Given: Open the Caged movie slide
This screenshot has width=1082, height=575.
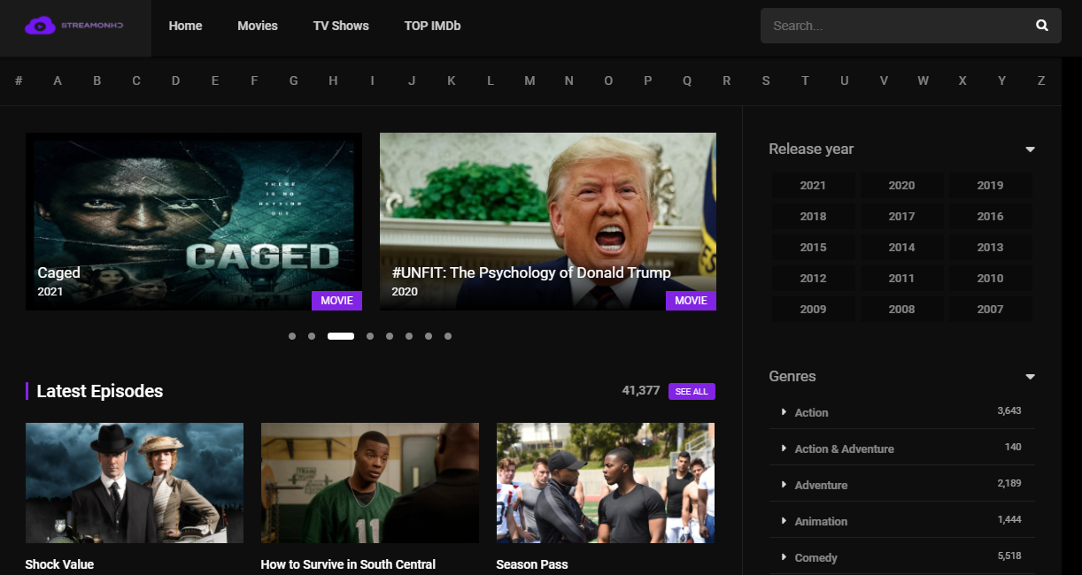Looking at the screenshot, I should tap(194, 221).
